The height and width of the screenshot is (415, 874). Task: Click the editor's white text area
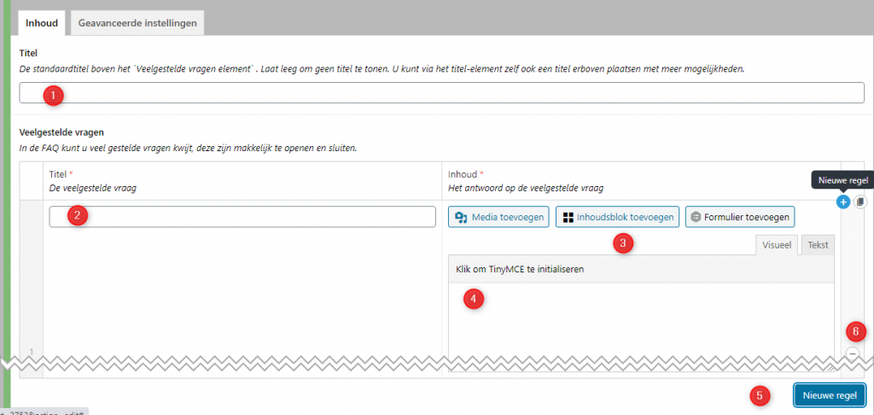click(640, 324)
